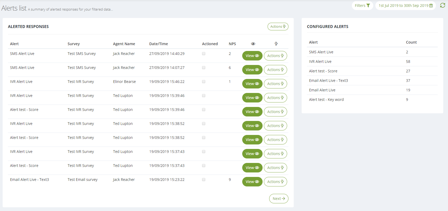The image size is (448, 211).
Task: Click the Count column header
Action: coord(411,42)
